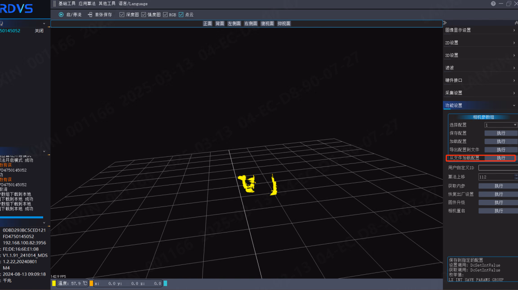This screenshot has height=290, width=518.
Task: Open 选择配置 dropdown
Action: tap(501, 125)
